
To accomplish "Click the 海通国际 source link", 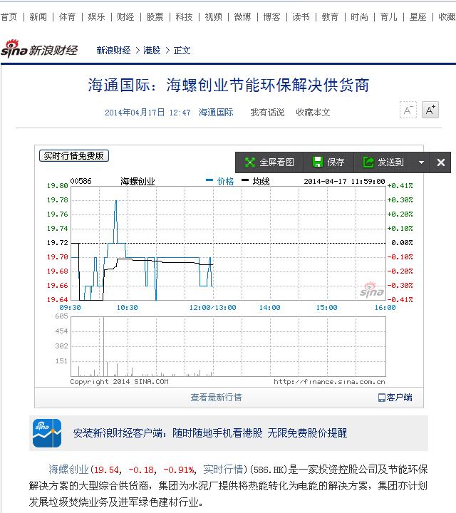I will 216,113.
